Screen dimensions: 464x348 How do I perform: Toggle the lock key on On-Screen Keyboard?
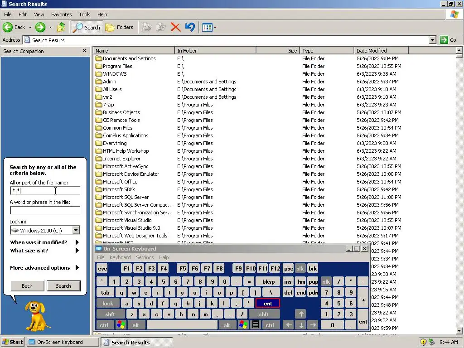click(108, 303)
